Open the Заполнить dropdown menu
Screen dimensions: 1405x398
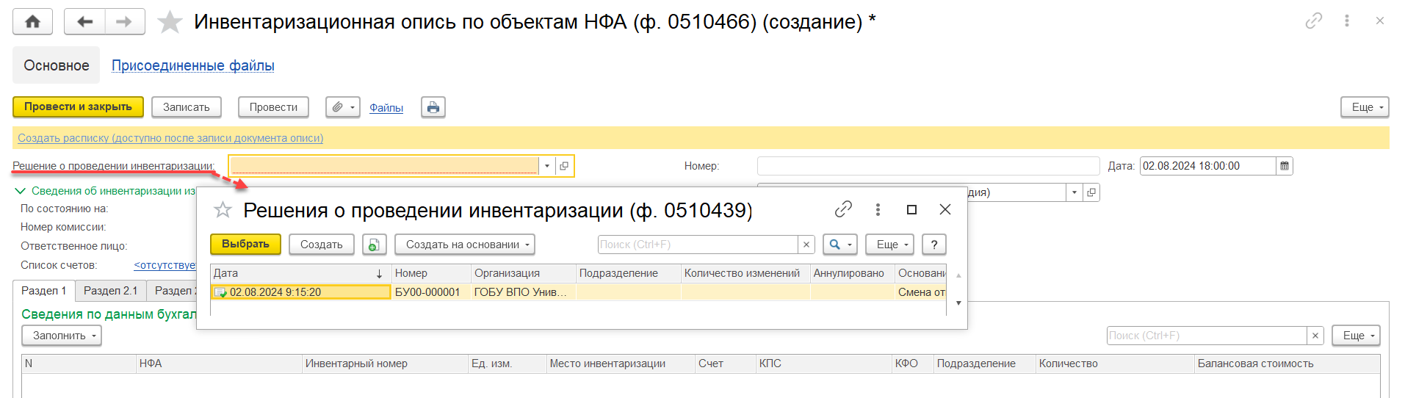point(62,336)
